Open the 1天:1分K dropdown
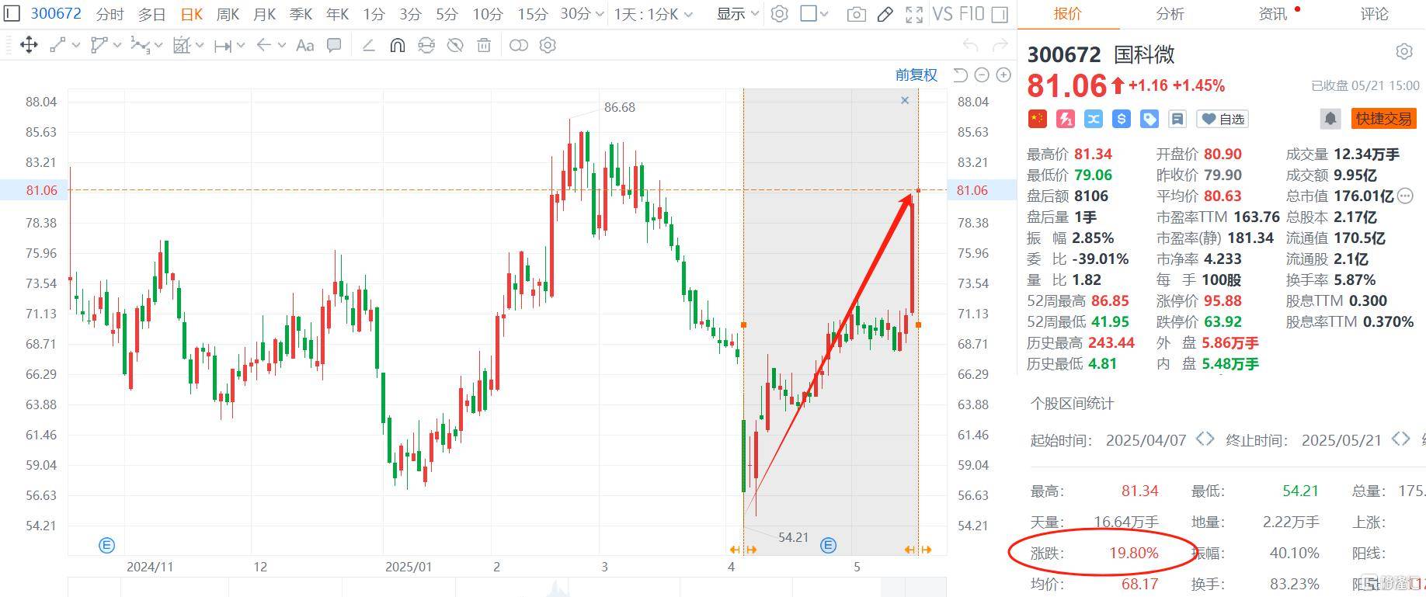The width and height of the screenshot is (1426, 597). 653,14
